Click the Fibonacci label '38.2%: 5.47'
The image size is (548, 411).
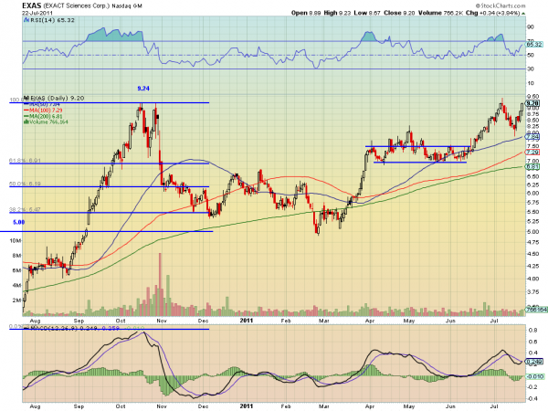25,210
